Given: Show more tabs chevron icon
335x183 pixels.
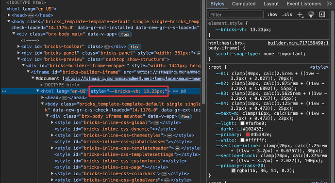Looking at the screenshot, I should (329, 4).
